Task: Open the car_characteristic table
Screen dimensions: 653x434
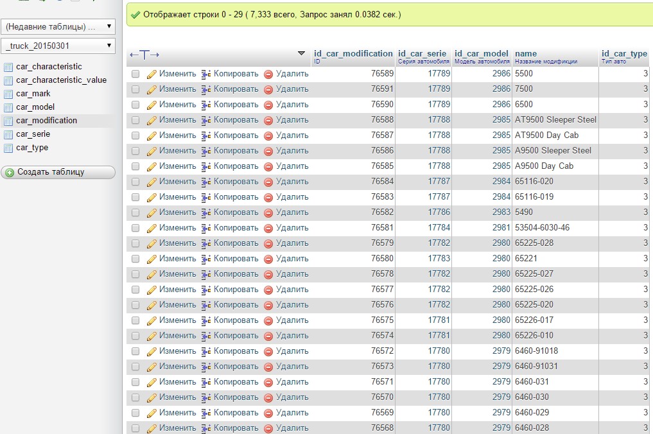Action: [49, 67]
